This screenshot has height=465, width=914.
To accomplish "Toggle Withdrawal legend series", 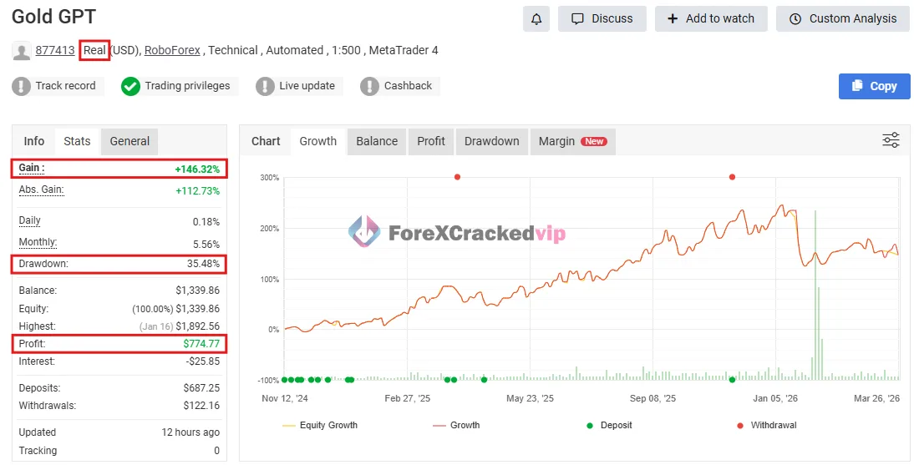I will point(766,426).
